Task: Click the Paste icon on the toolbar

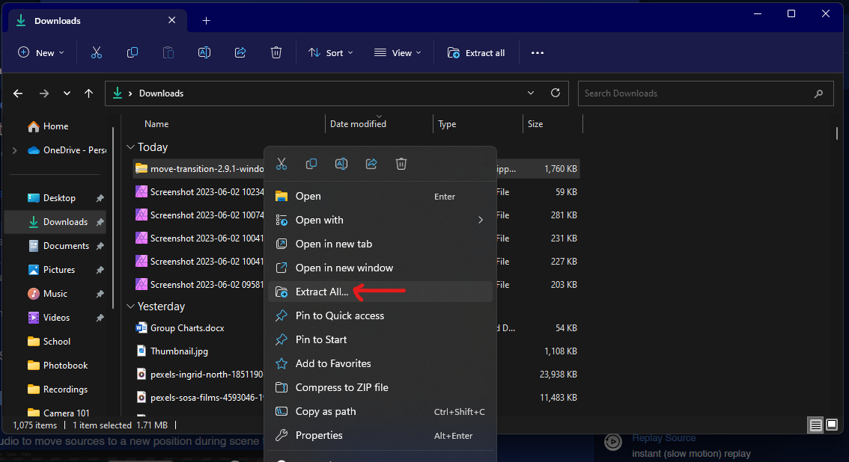Action: coord(168,52)
